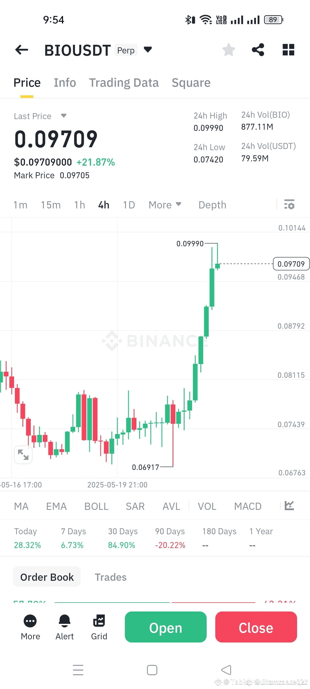310x689 pixels.
Task: Enable the MACD indicator
Action: click(247, 506)
